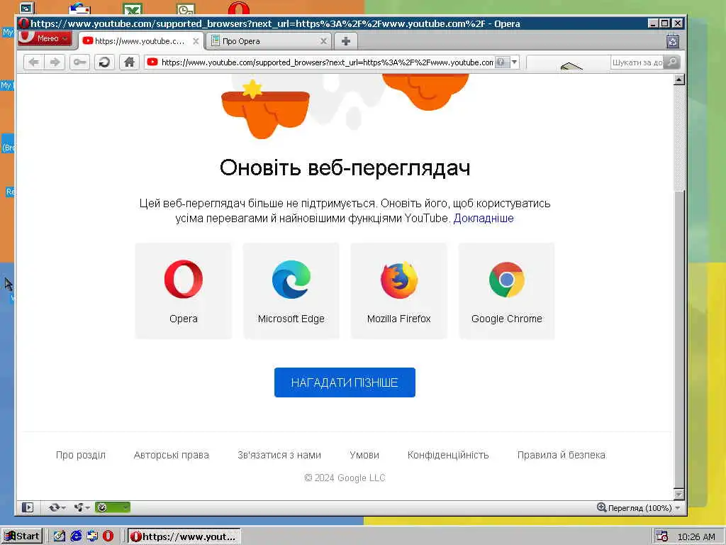
Task: Expand the address bar dropdown arrow
Action: pyautogui.click(x=514, y=62)
